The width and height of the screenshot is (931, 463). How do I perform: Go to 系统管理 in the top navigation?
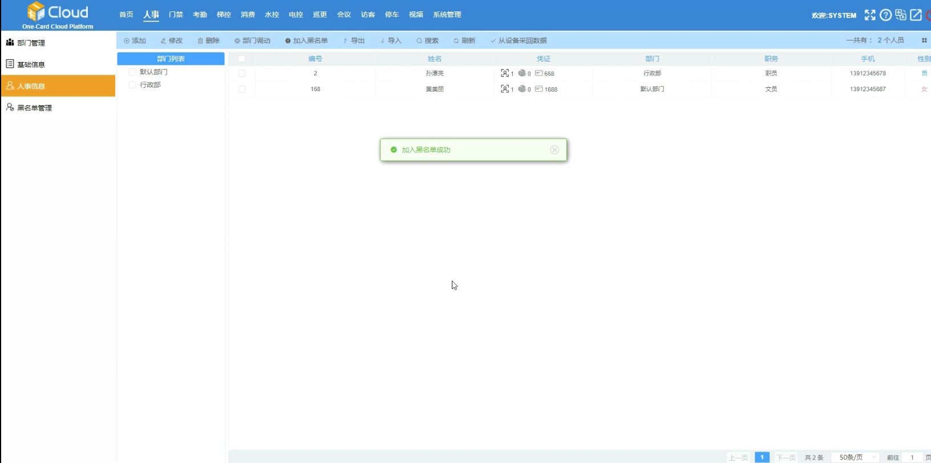coord(447,15)
